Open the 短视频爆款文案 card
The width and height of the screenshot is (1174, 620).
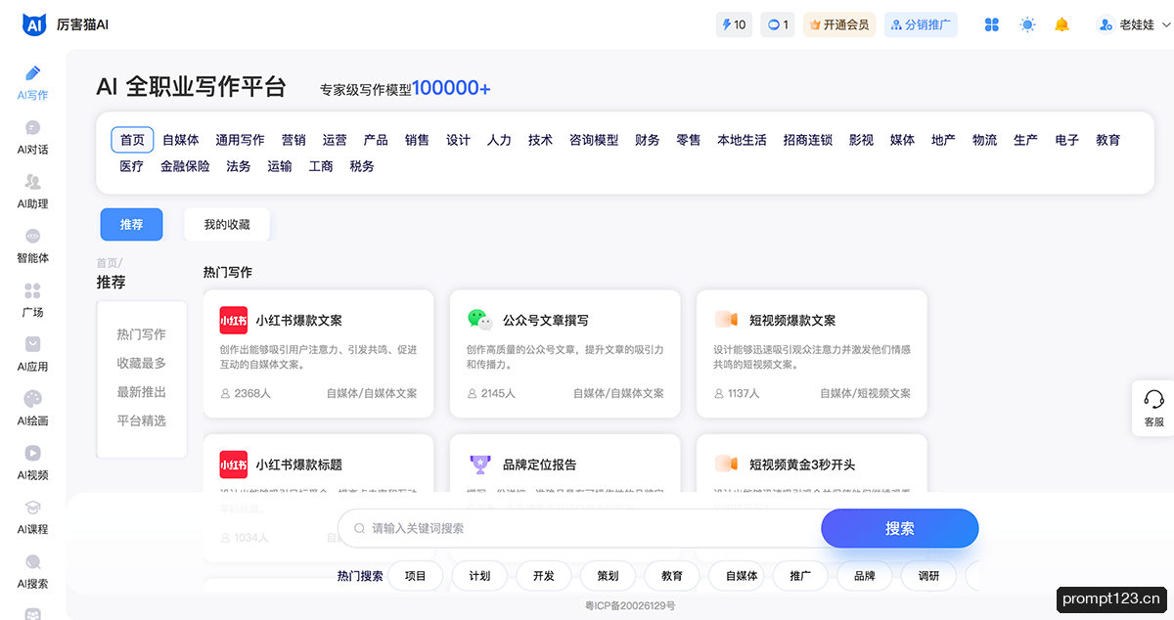pyautogui.click(x=812, y=354)
